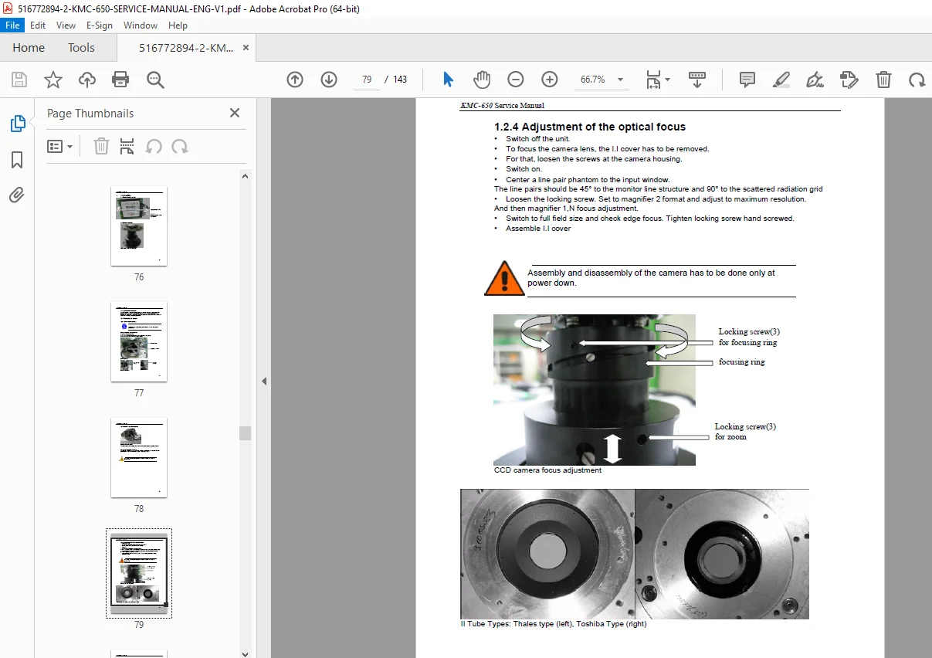Click the Stamp tool icon
This screenshot has height=658, width=932.
[x=849, y=80]
